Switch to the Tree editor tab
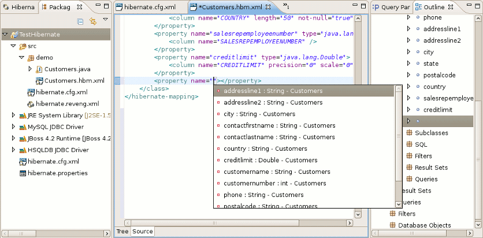 coord(122,231)
